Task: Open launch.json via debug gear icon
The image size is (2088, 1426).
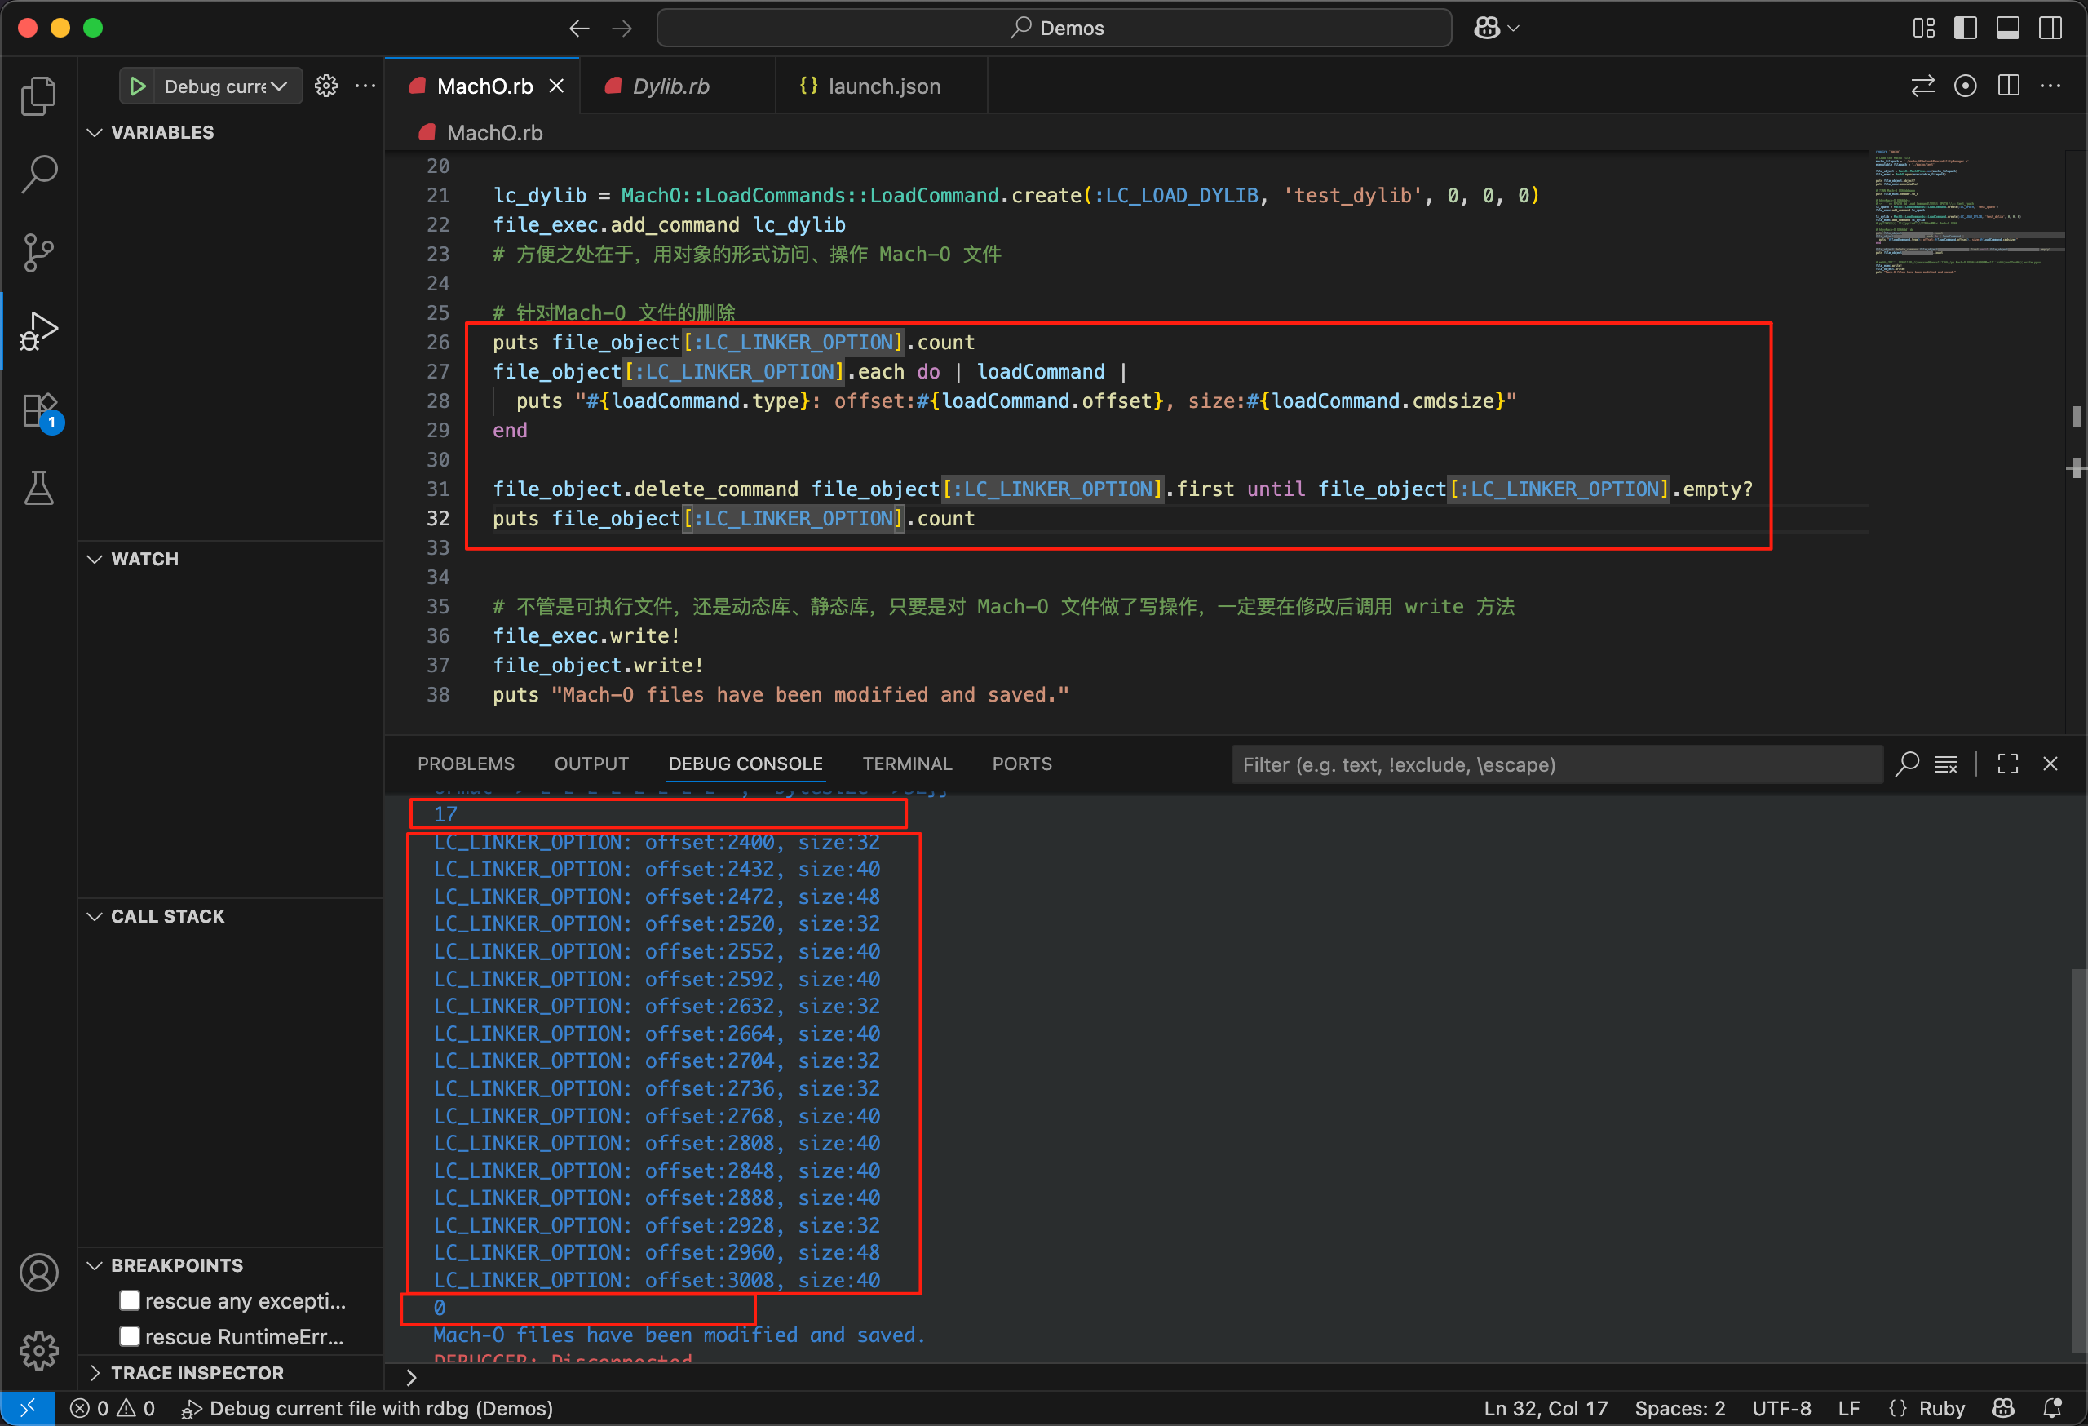Action: point(326,86)
